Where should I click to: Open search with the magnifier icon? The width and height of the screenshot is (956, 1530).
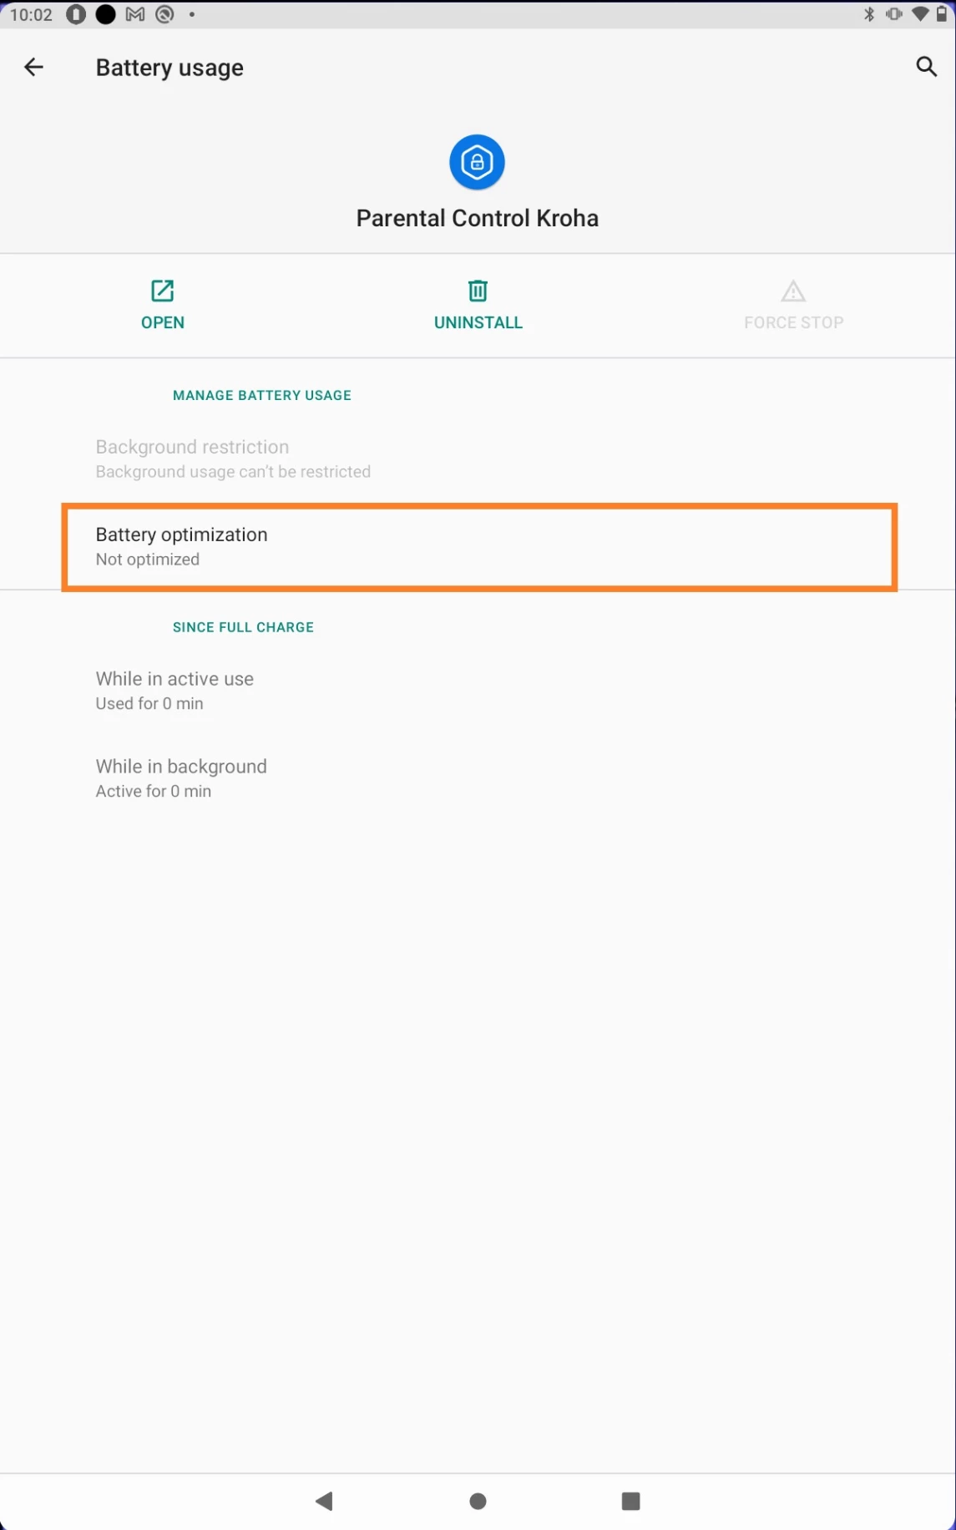tap(926, 67)
